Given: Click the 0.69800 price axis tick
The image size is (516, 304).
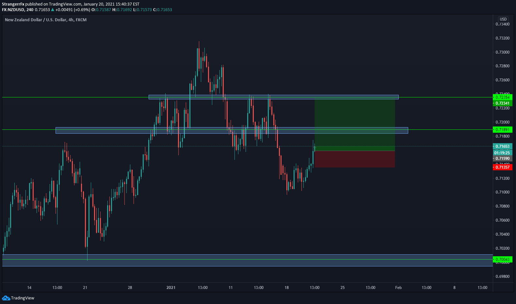Looking at the screenshot, I should (502, 277).
